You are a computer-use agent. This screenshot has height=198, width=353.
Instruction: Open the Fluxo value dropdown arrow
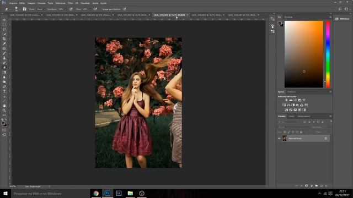[90, 9]
